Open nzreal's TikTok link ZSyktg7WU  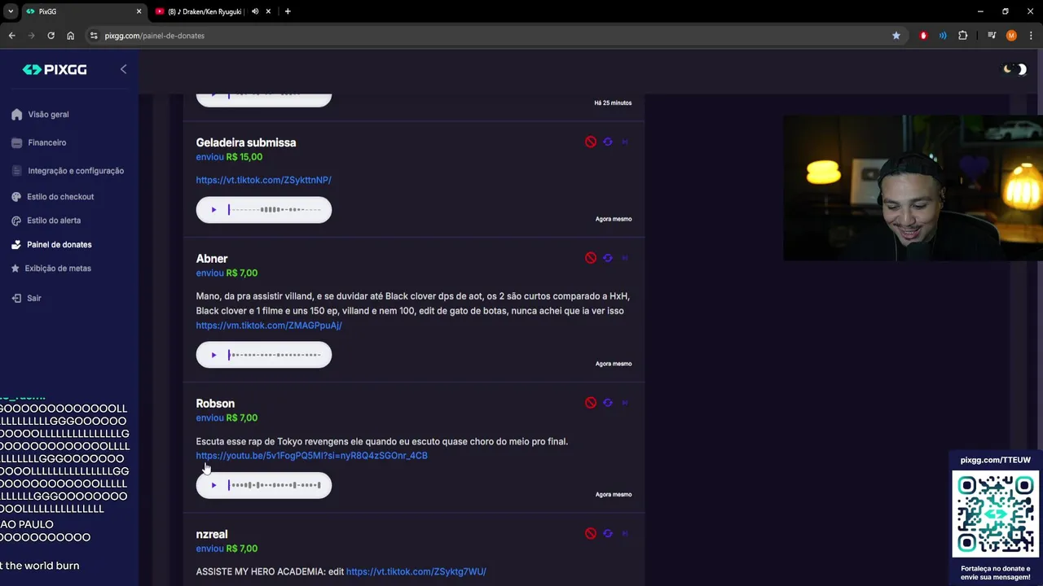click(x=416, y=571)
